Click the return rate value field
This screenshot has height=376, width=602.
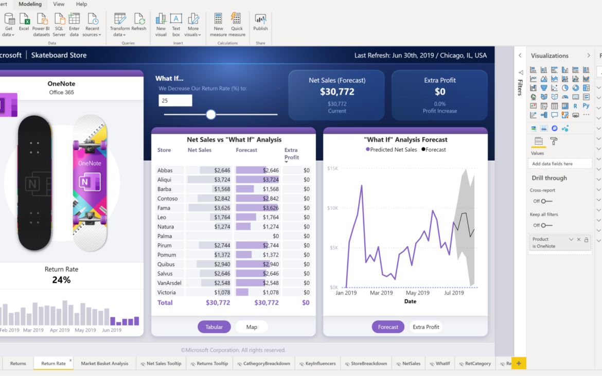(x=175, y=100)
